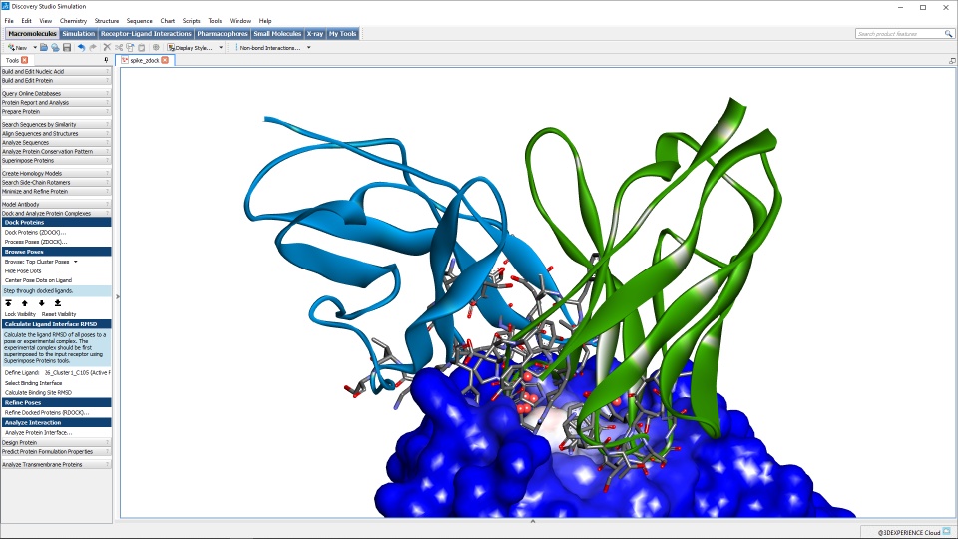Pin the Tools panel with pushpin icon
The width and height of the screenshot is (958, 539).
(x=107, y=60)
